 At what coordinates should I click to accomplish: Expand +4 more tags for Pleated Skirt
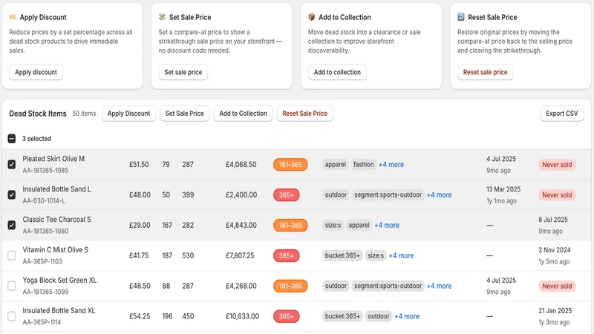click(x=391, y=164)
